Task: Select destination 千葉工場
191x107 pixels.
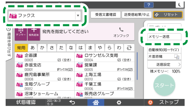Action: (x=104, y=86)
